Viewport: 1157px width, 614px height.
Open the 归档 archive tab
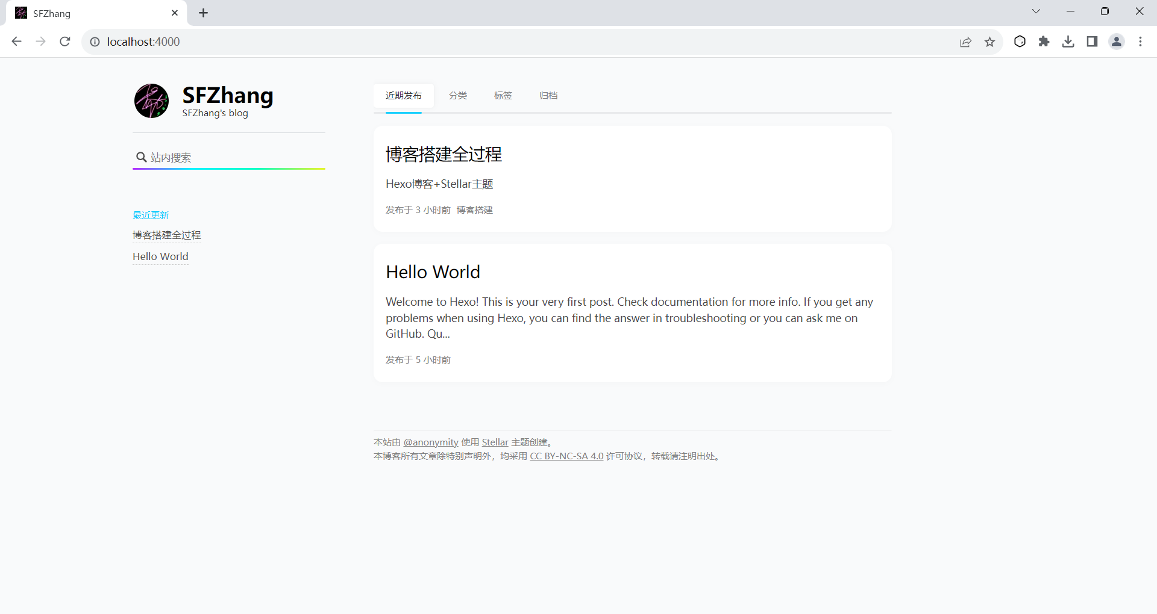(548, 96)
